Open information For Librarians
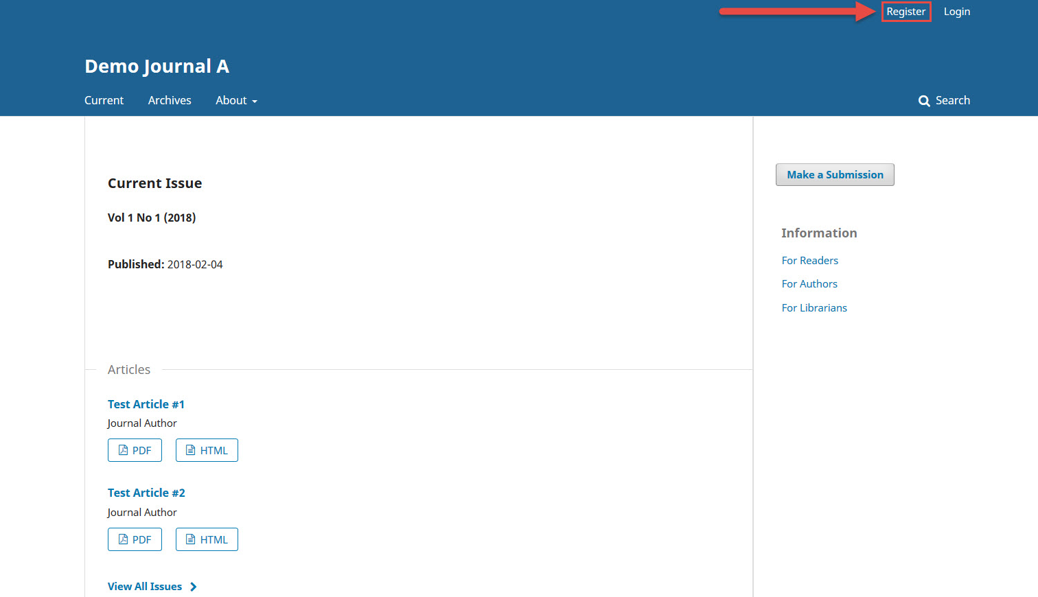The width and height of the screenshot is (1038, 597). click(x=814, y=307)
